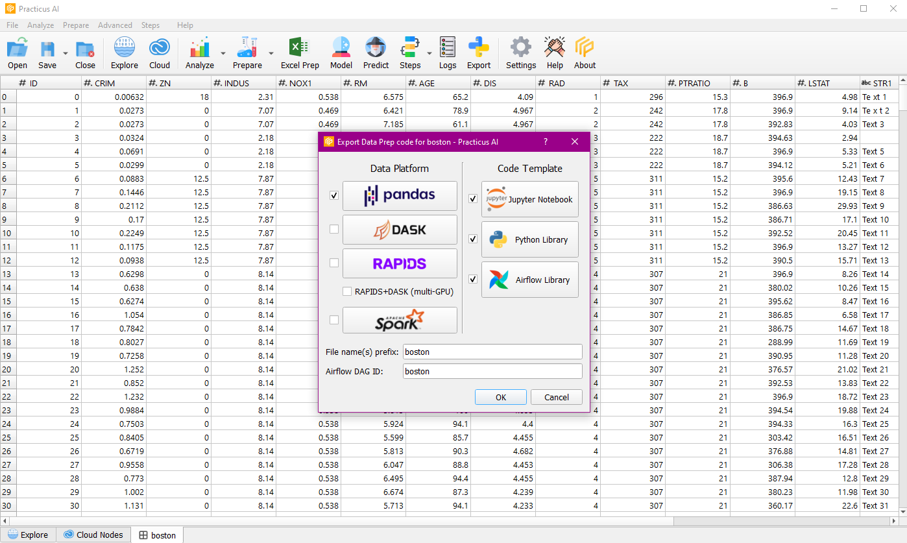Open the Cloud toolbar icon
The image size is (907, 543).
point(160,53)
